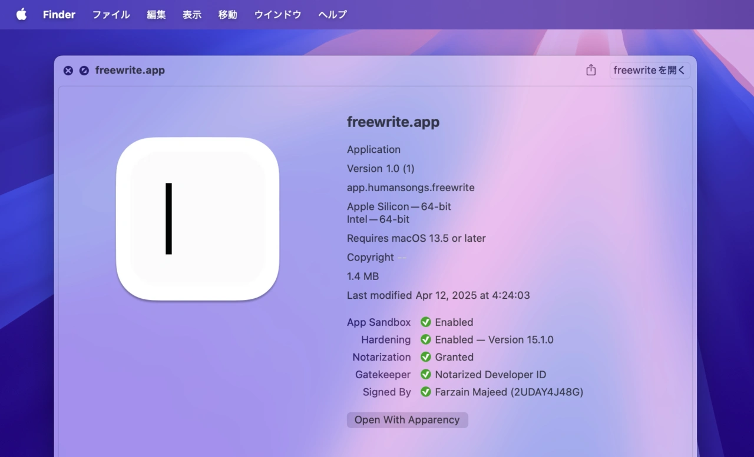
Task: Click the green check beside Hardening
Action: point(426,340)
